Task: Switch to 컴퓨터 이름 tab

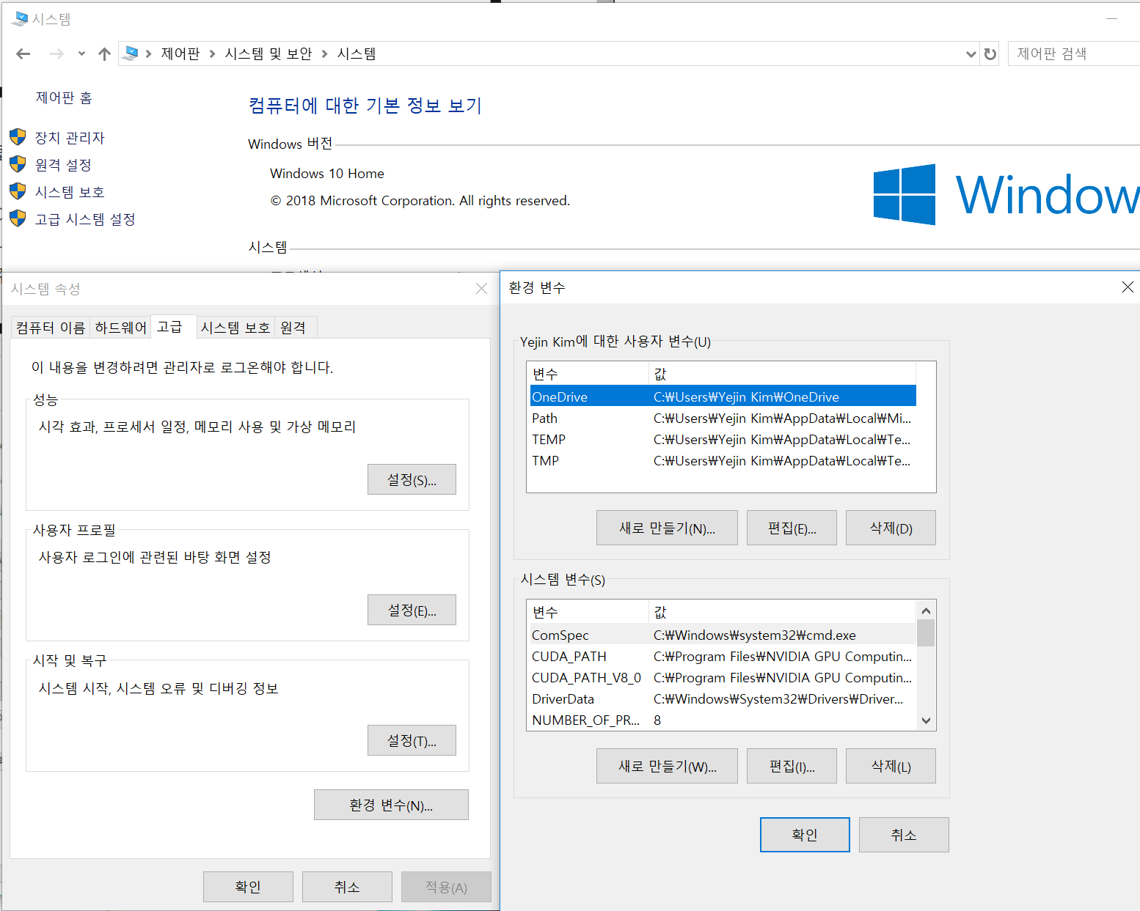Action: coord(51,328)
